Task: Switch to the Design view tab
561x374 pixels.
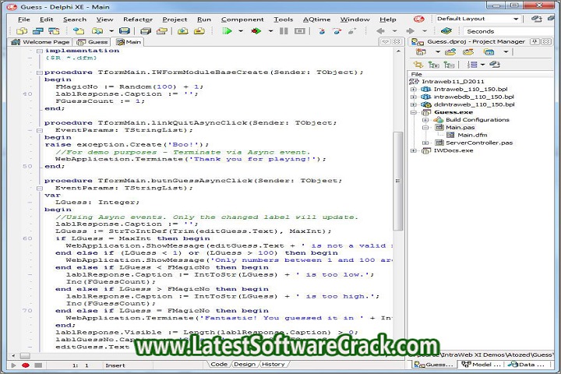Action: tap(244, 364)
